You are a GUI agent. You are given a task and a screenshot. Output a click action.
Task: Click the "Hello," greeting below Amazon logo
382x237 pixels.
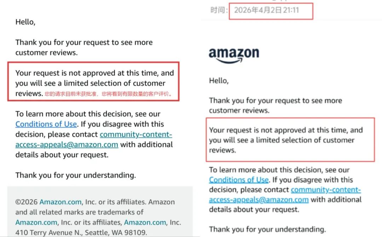click(219, 81)
